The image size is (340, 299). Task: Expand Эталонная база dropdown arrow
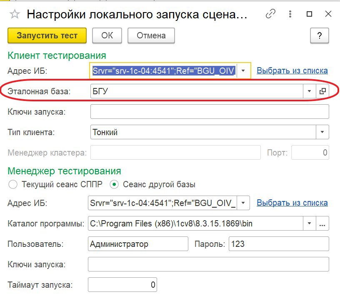(x=310, y=91)
